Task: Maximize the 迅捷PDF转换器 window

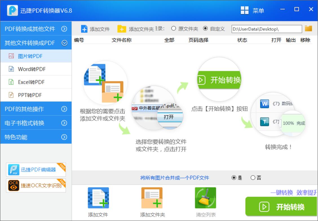Action: coord(297,9)
